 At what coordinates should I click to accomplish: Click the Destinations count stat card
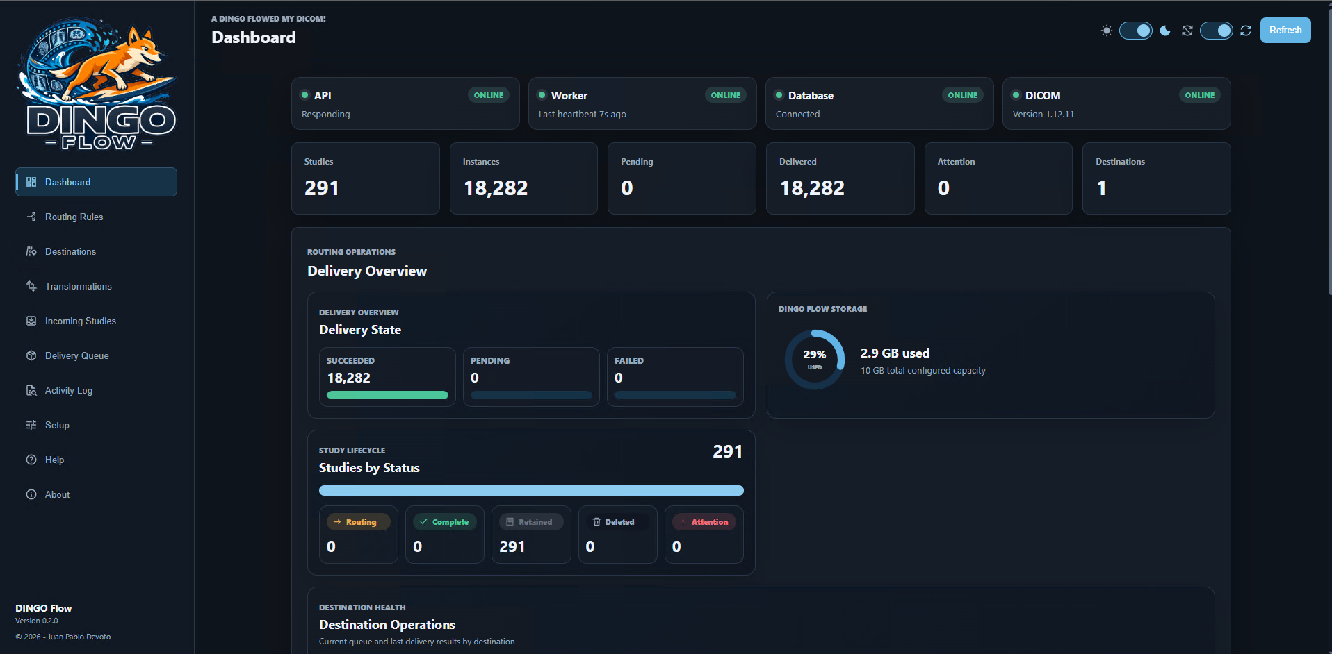click(x=1157, y=178)
